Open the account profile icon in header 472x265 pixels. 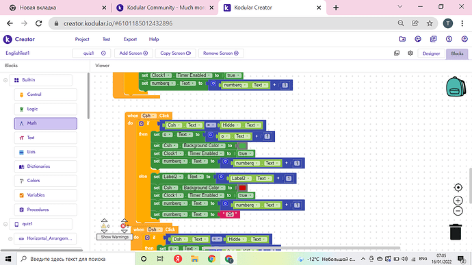pos(464,39)
